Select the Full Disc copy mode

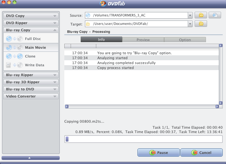[x=30, y=39]
